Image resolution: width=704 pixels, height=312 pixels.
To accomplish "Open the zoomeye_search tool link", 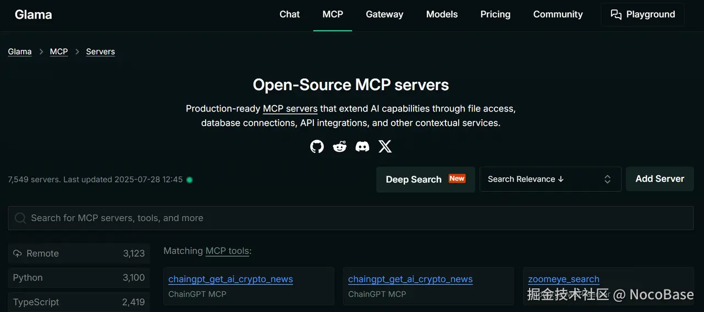I will [564, 279].
